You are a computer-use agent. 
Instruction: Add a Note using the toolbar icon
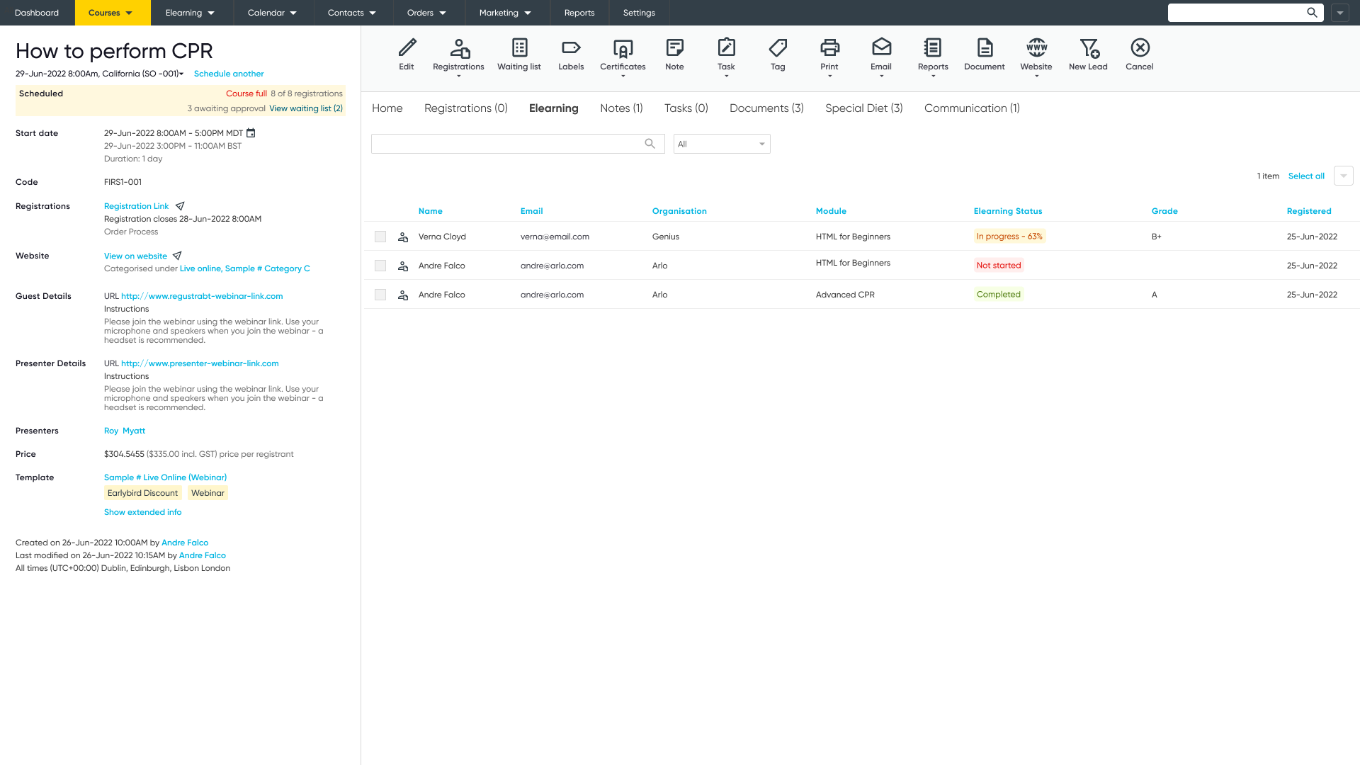coord(674,48)
